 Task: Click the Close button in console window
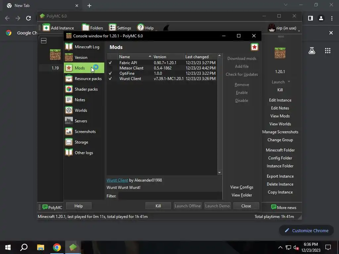[x=246, y=206]
